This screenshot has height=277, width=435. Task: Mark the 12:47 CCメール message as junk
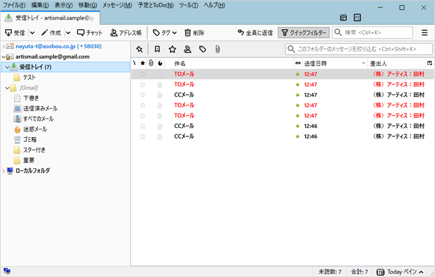(x=159, y=95)
